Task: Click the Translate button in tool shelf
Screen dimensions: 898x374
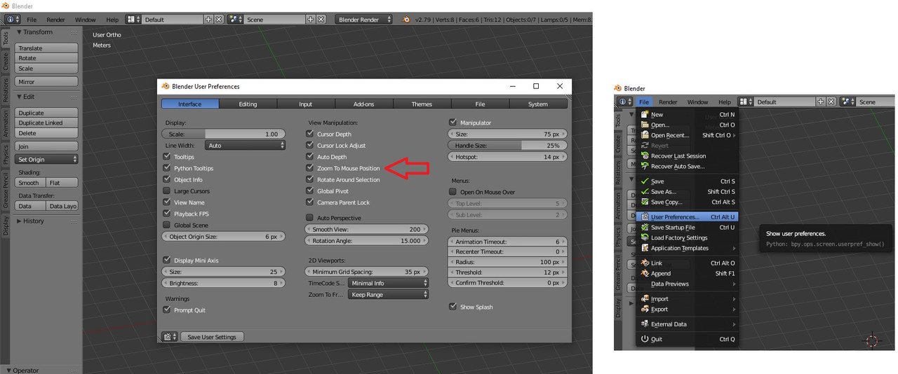Action: click(x=46, y=48)
